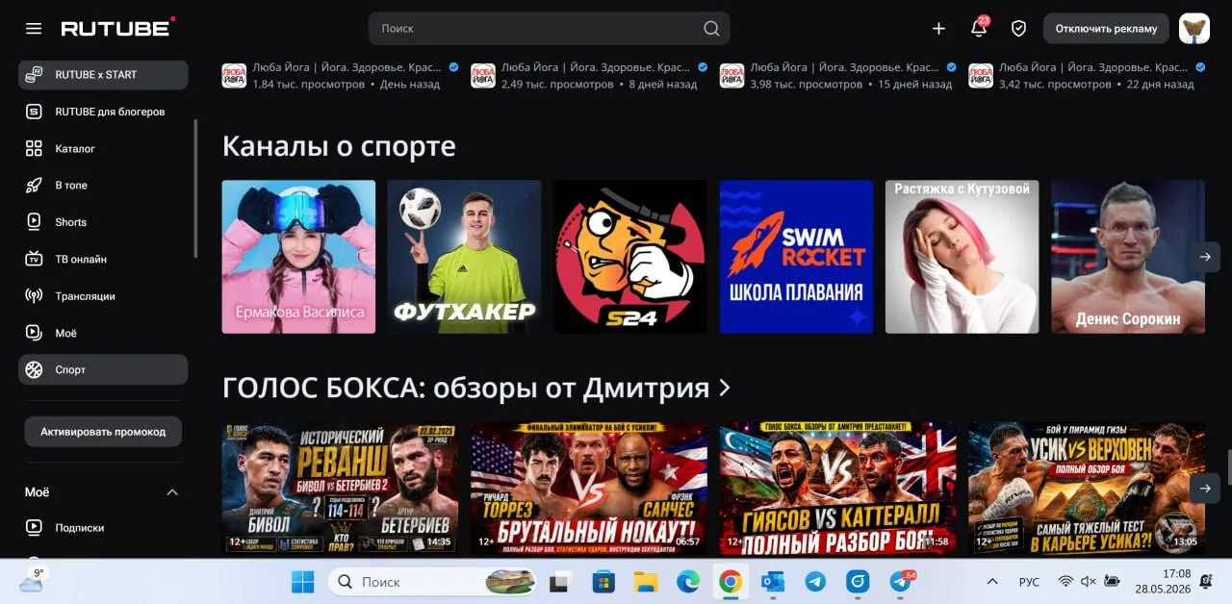Screen dimensions: 1232x604
Task: Open RUTUBE для блогеров in sidebar
Action: 103,112
